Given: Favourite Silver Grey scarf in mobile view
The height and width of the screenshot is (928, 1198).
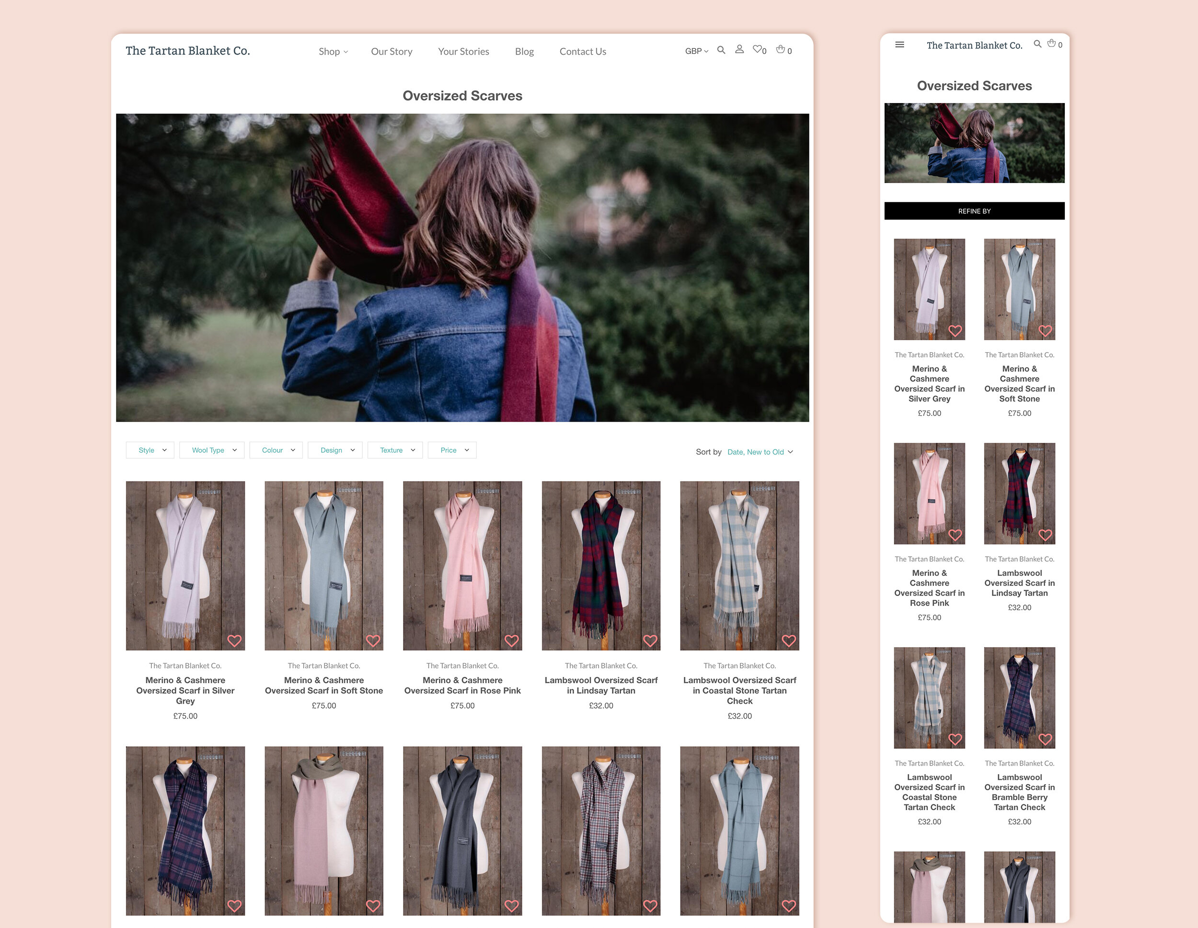Looking at the screenshot, I should 955,331.
